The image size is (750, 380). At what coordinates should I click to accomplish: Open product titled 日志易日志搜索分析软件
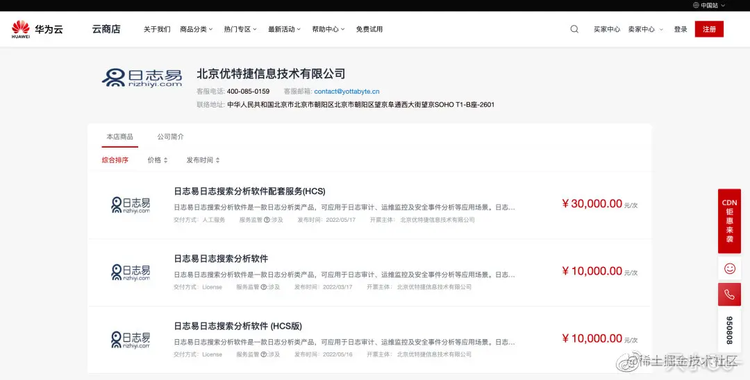(221, 258)
